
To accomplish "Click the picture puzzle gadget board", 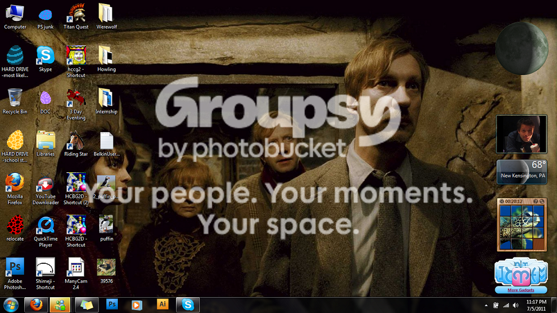I will click(x=521, y=227).
